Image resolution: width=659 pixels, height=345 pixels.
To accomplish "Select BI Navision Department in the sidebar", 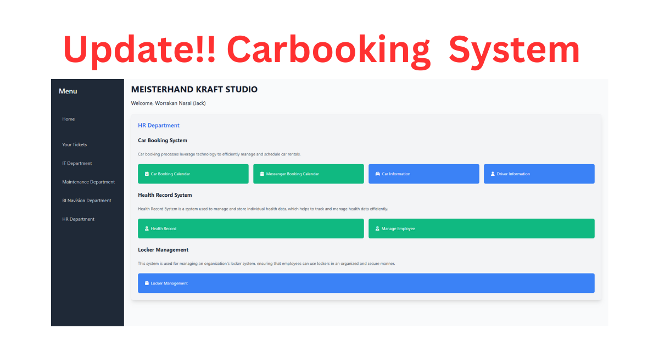I will [x=87, y=201].
